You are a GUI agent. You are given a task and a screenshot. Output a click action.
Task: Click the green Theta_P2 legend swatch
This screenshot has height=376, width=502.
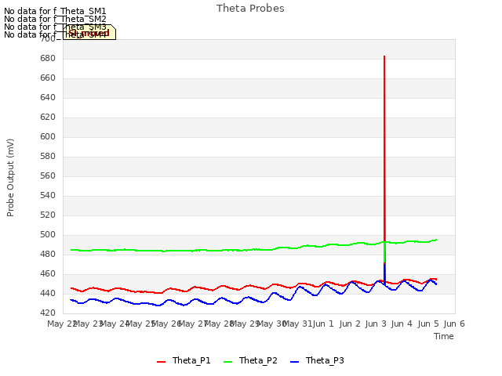point(227,362)
